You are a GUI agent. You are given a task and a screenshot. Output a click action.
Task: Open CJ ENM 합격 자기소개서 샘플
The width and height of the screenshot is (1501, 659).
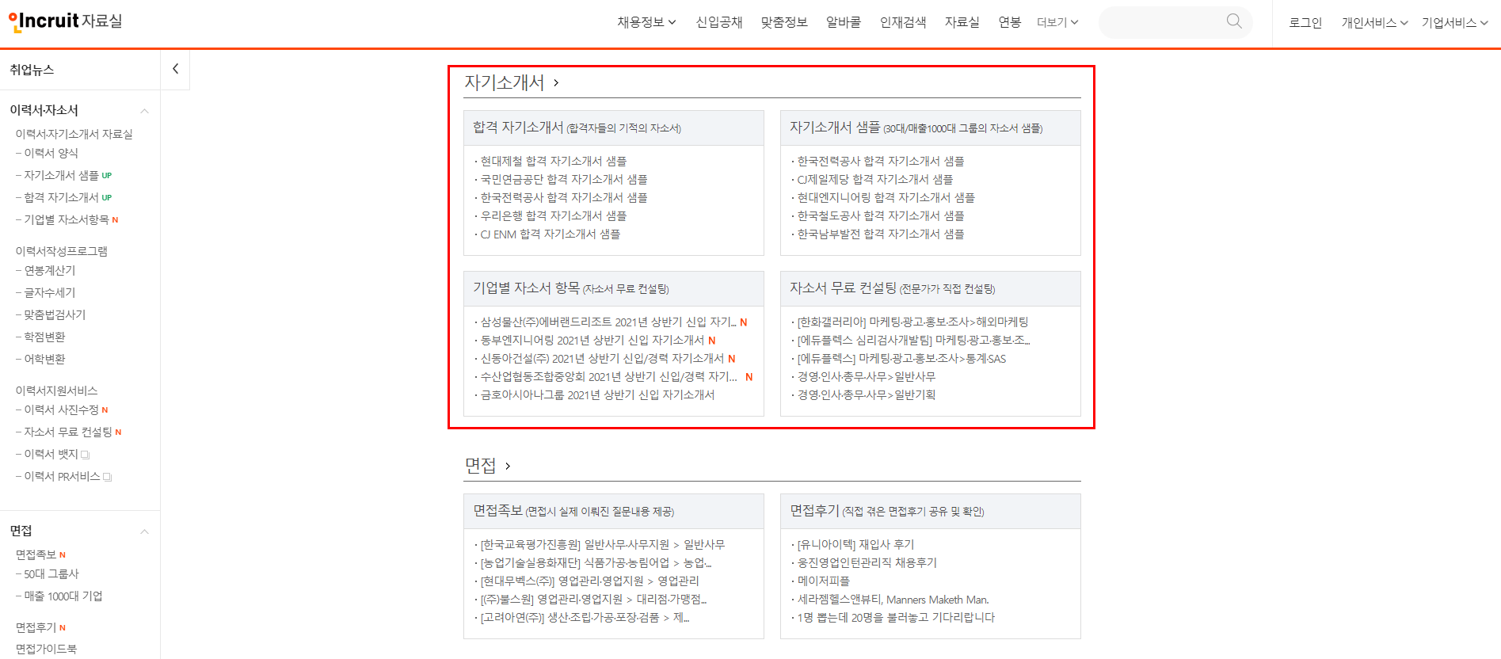click(x=550, y=234)
